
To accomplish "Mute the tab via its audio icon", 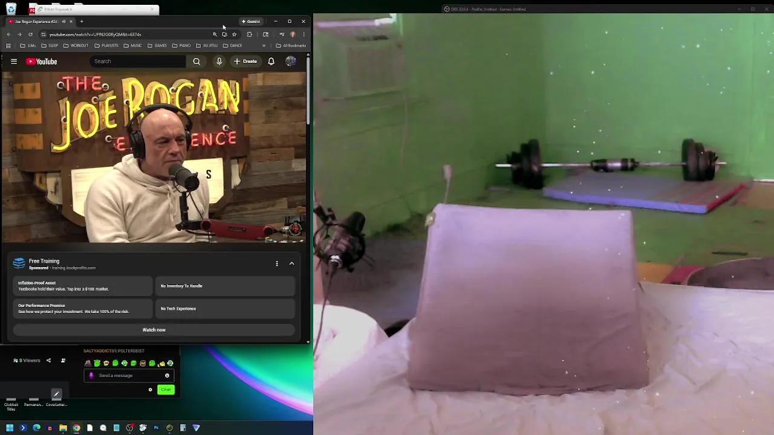I will 63,21.
